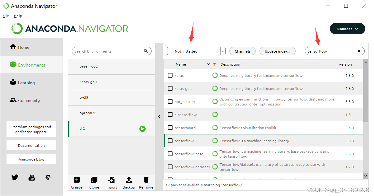Switch to the Environments tab
The width and height of the screenshot is (374, 196).
click(31, 65)
